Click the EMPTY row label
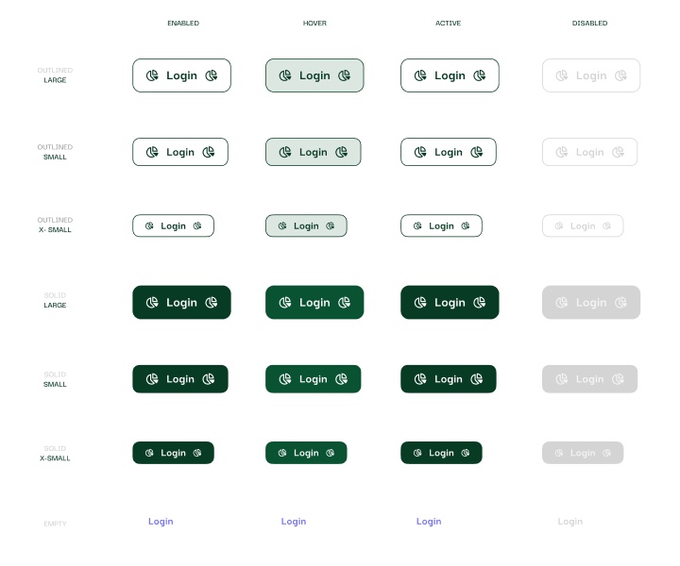This screenshot has width=680, height=566. 55,524
